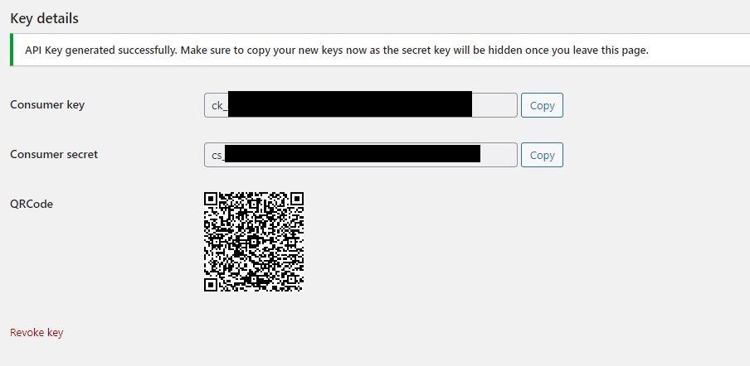
Task: Click the Consumer key label
Action: 47,104
